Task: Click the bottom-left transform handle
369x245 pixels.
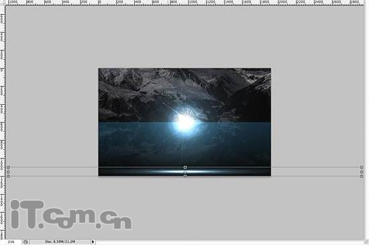Action: (9, 177)
